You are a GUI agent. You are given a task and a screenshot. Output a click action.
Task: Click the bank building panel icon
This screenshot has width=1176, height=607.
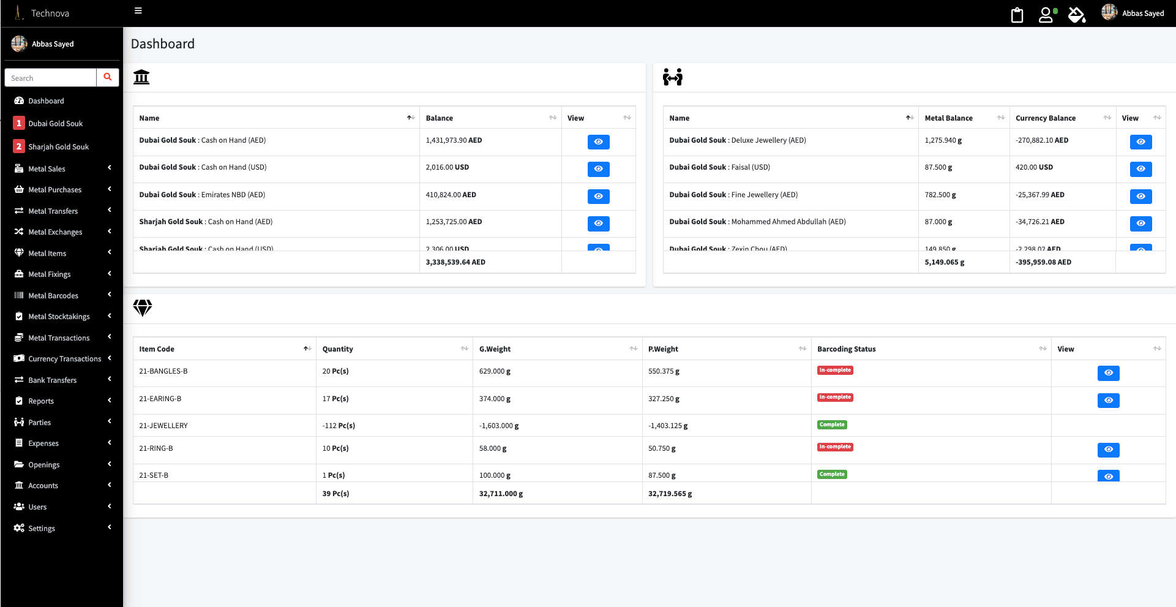[x=141, y=77]
